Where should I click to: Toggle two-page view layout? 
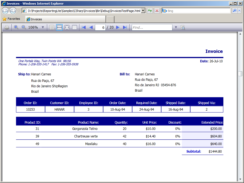point(75,27)
